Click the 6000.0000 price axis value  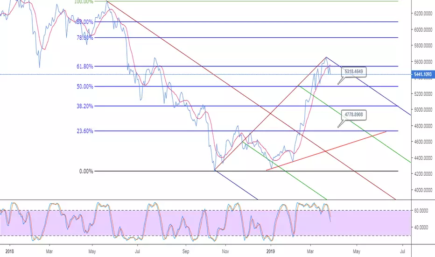(423, 29)
